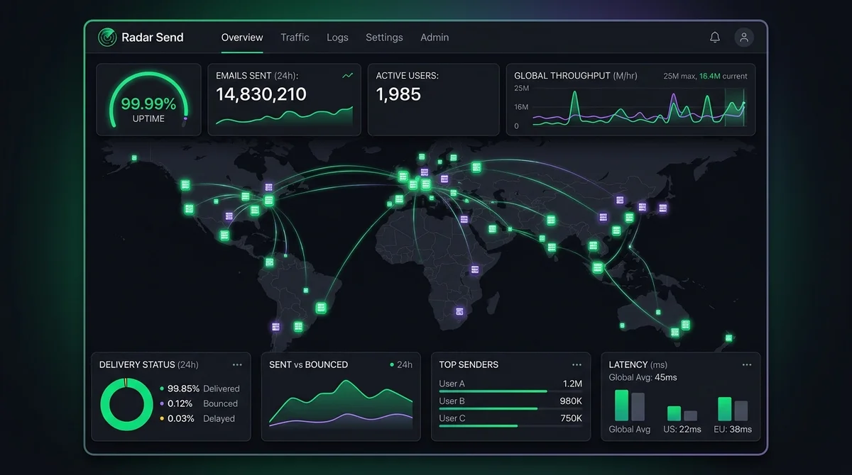Click User A's progress bar

tap(510, 391)
